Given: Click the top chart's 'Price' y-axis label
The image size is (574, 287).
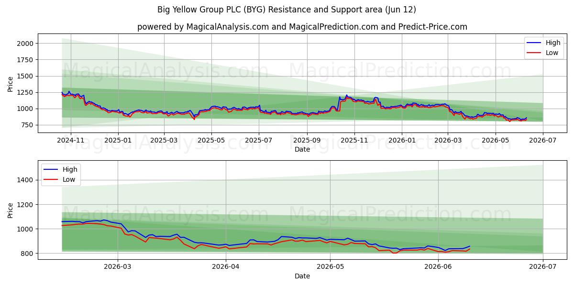Looking at the screenshot, I should tap(11, 84).
